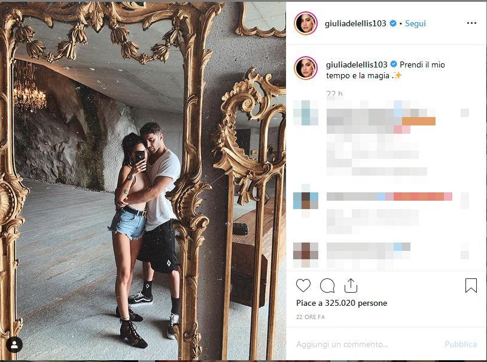Like the first blurred comment
The width and height of the screenshot is (487, 362).
point(465,113)
